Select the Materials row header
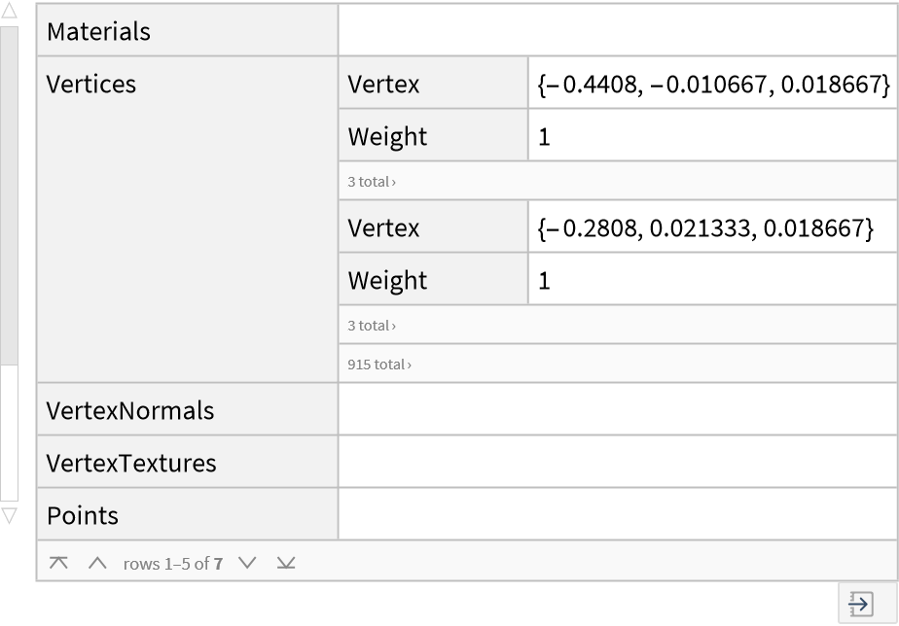This screenshot has width=899, height=626. [98, 31]
